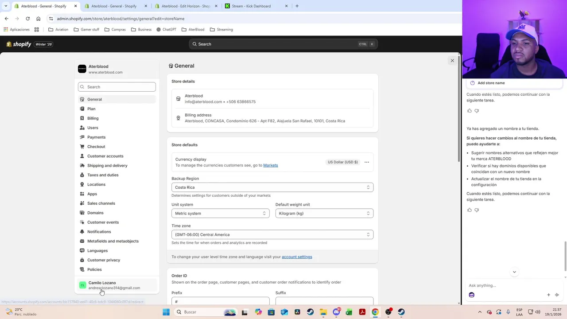
Task: Open the Aviation bookmarks folder
Action: (58, 30)
